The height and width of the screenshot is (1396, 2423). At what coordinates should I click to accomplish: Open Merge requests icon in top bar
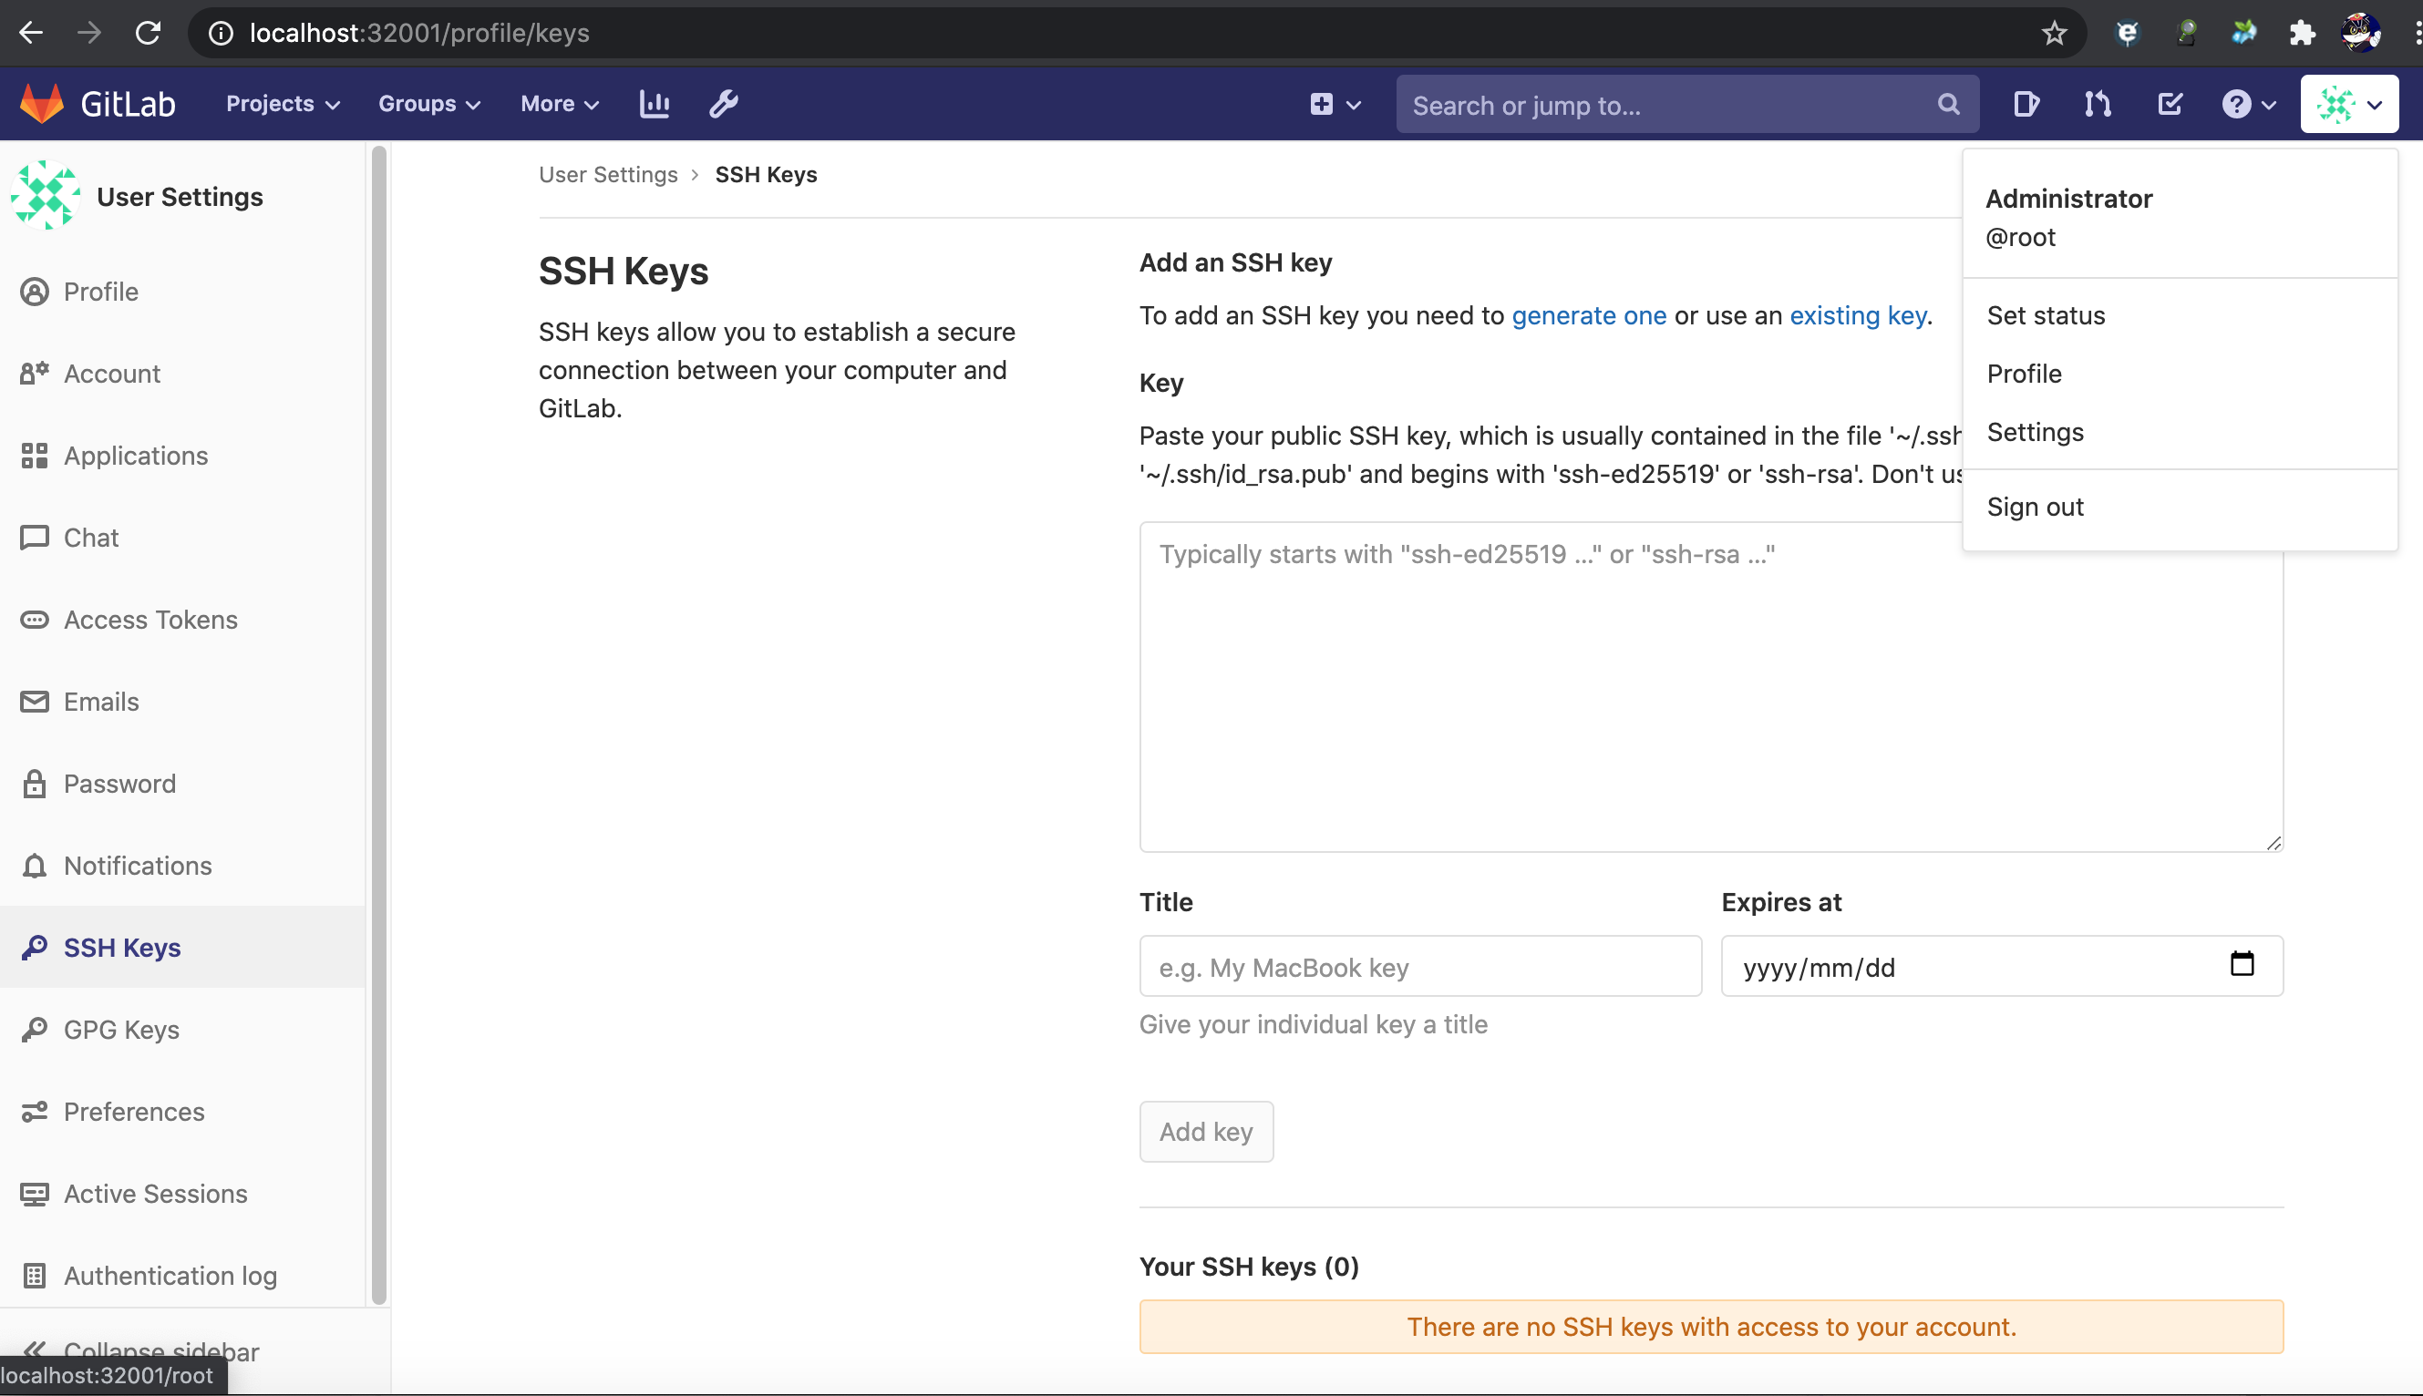(2097, 104)
